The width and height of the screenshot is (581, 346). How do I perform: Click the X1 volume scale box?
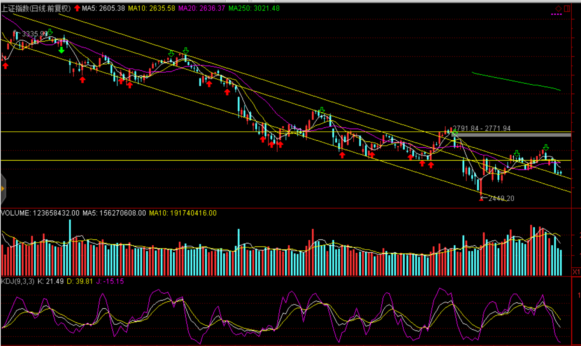pyautogui.click(x=576, y=271)
